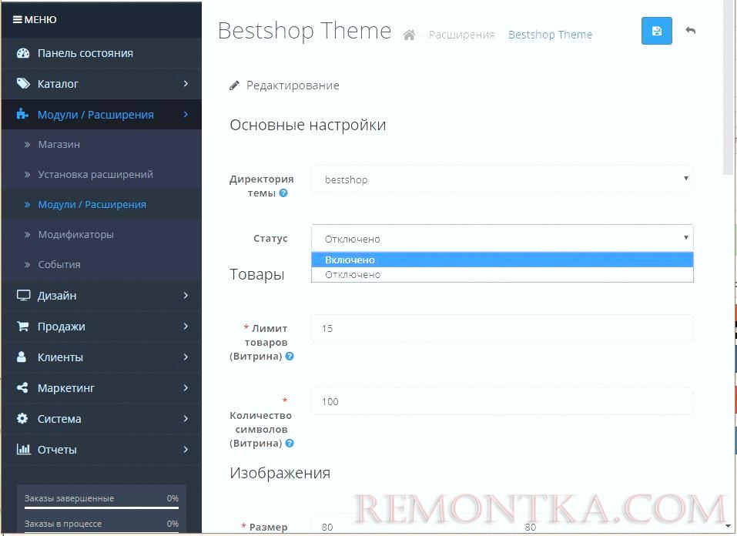Click the blue save floppy-disk button
The image size is (737, 536).
pos(657,31)
